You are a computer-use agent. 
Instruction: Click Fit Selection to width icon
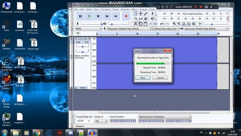pyautogui.click(x=184, y=24)
